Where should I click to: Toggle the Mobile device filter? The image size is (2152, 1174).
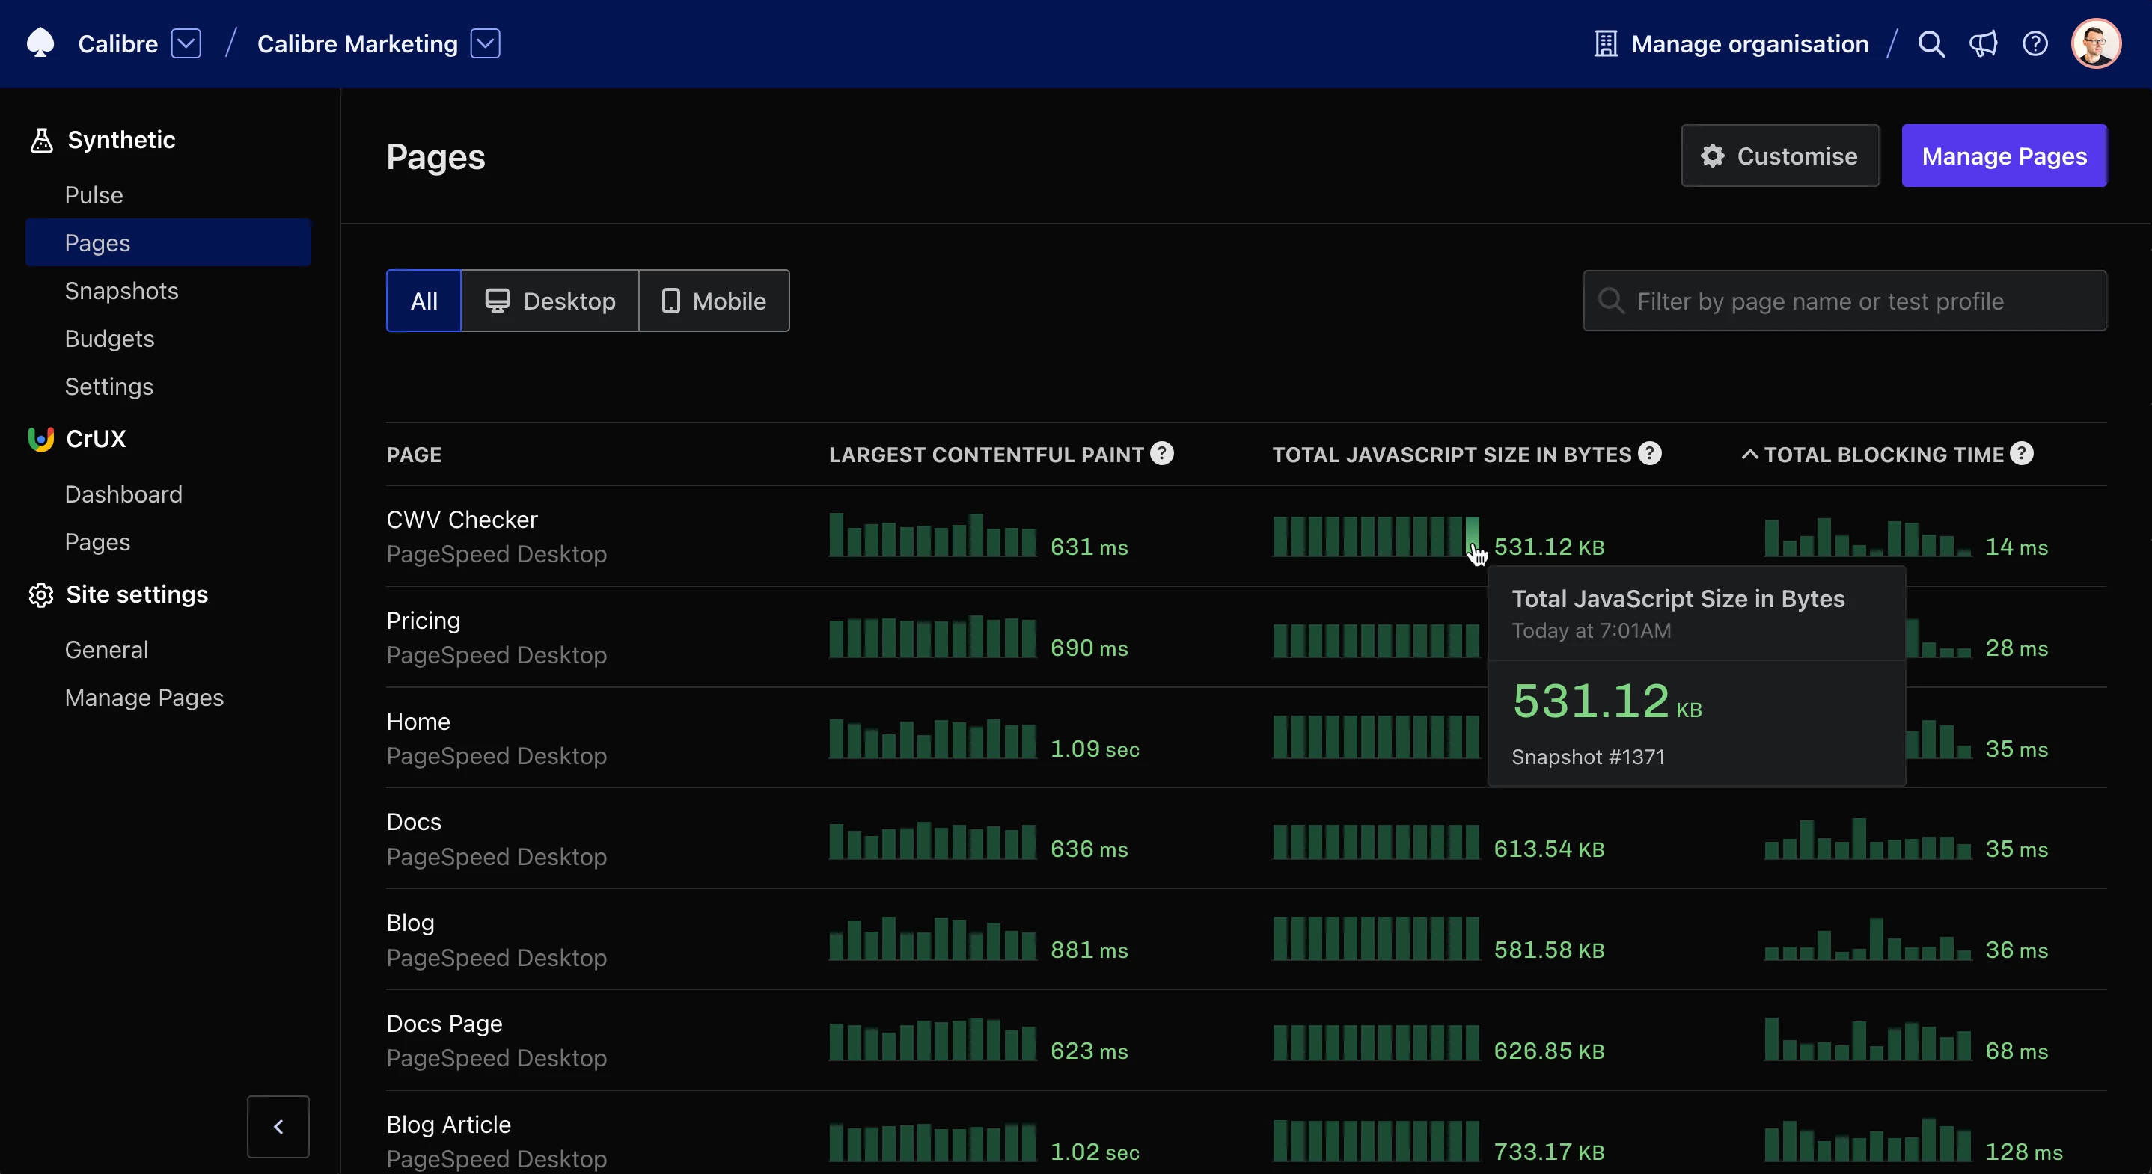pos(715,300)
